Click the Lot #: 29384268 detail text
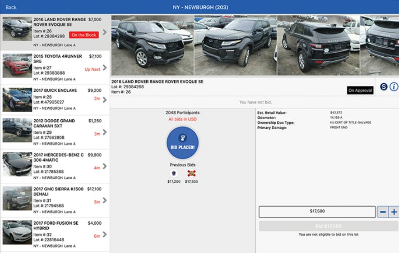This screenshot has height=253, width=399. 127,87
